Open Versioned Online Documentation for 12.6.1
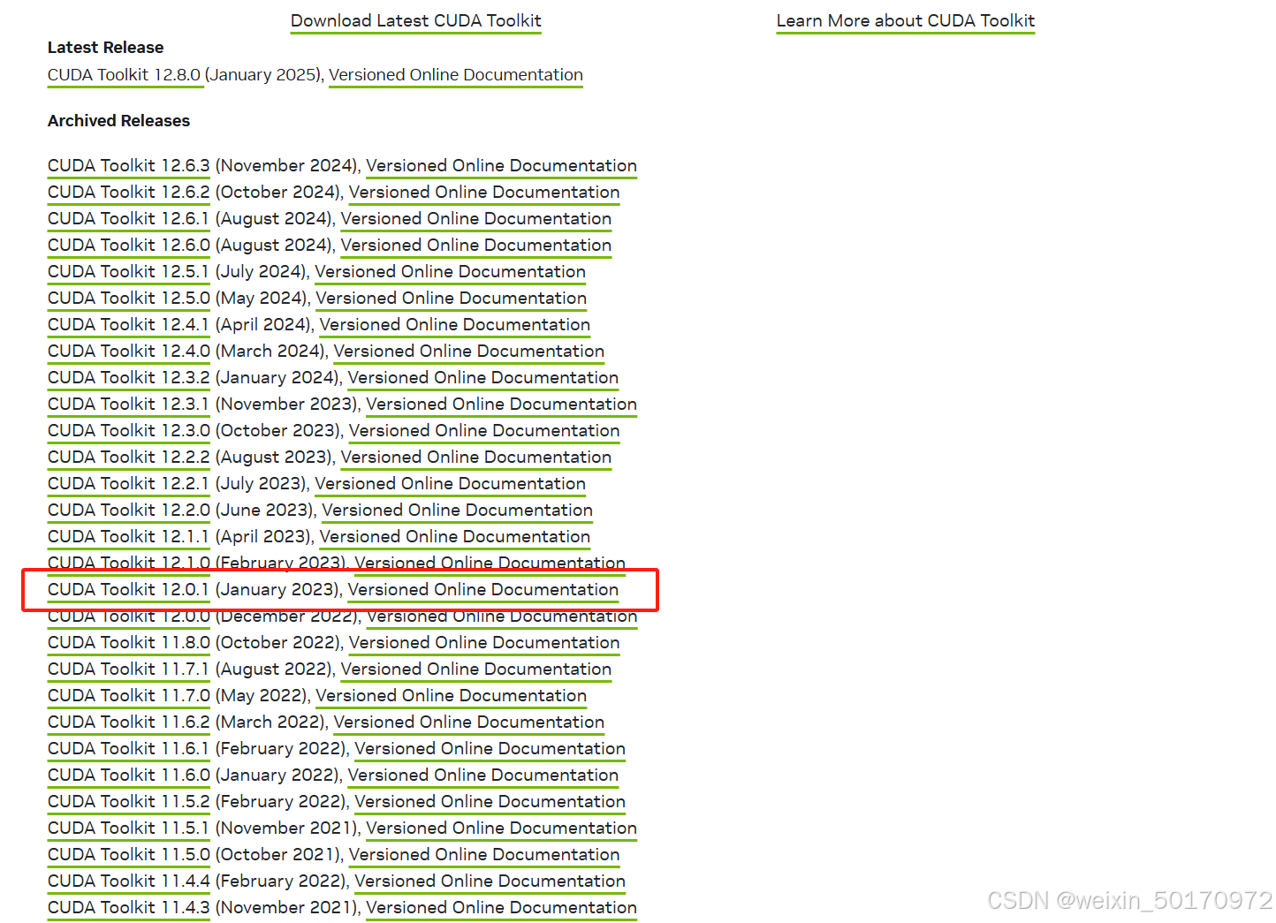 476,218
